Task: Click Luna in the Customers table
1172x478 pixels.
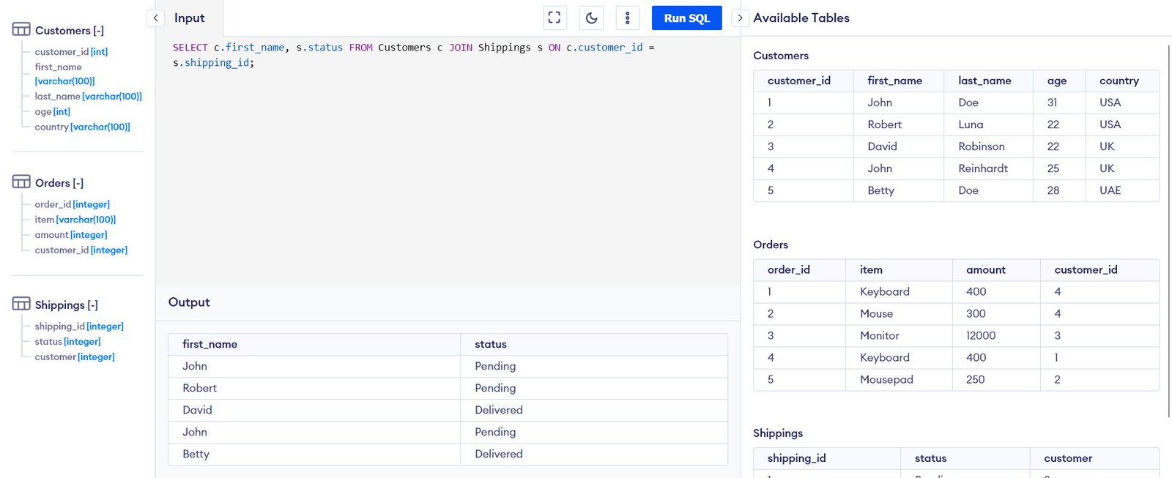Action: point(971,124)
